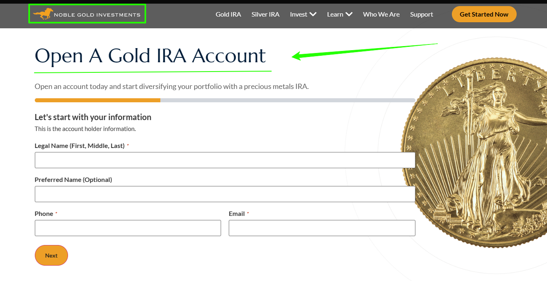Open the Silver IRA nav link

[266, 15]
